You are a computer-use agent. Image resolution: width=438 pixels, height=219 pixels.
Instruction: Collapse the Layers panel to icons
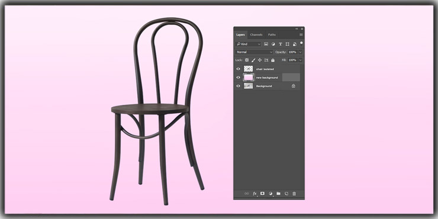[297, 29]
